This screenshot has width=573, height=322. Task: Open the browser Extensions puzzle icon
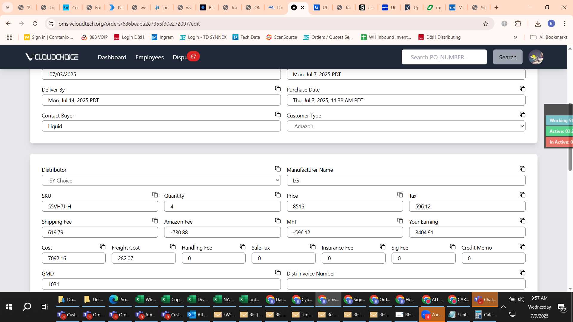[x=518, y=24]
